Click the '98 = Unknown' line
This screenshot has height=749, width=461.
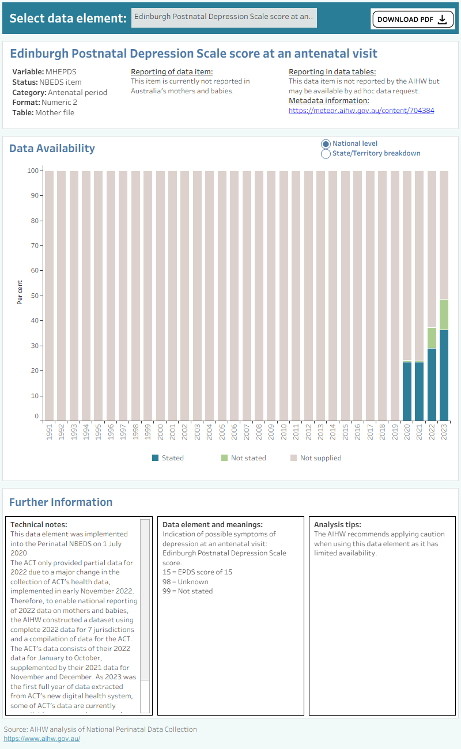coord(186,582)
